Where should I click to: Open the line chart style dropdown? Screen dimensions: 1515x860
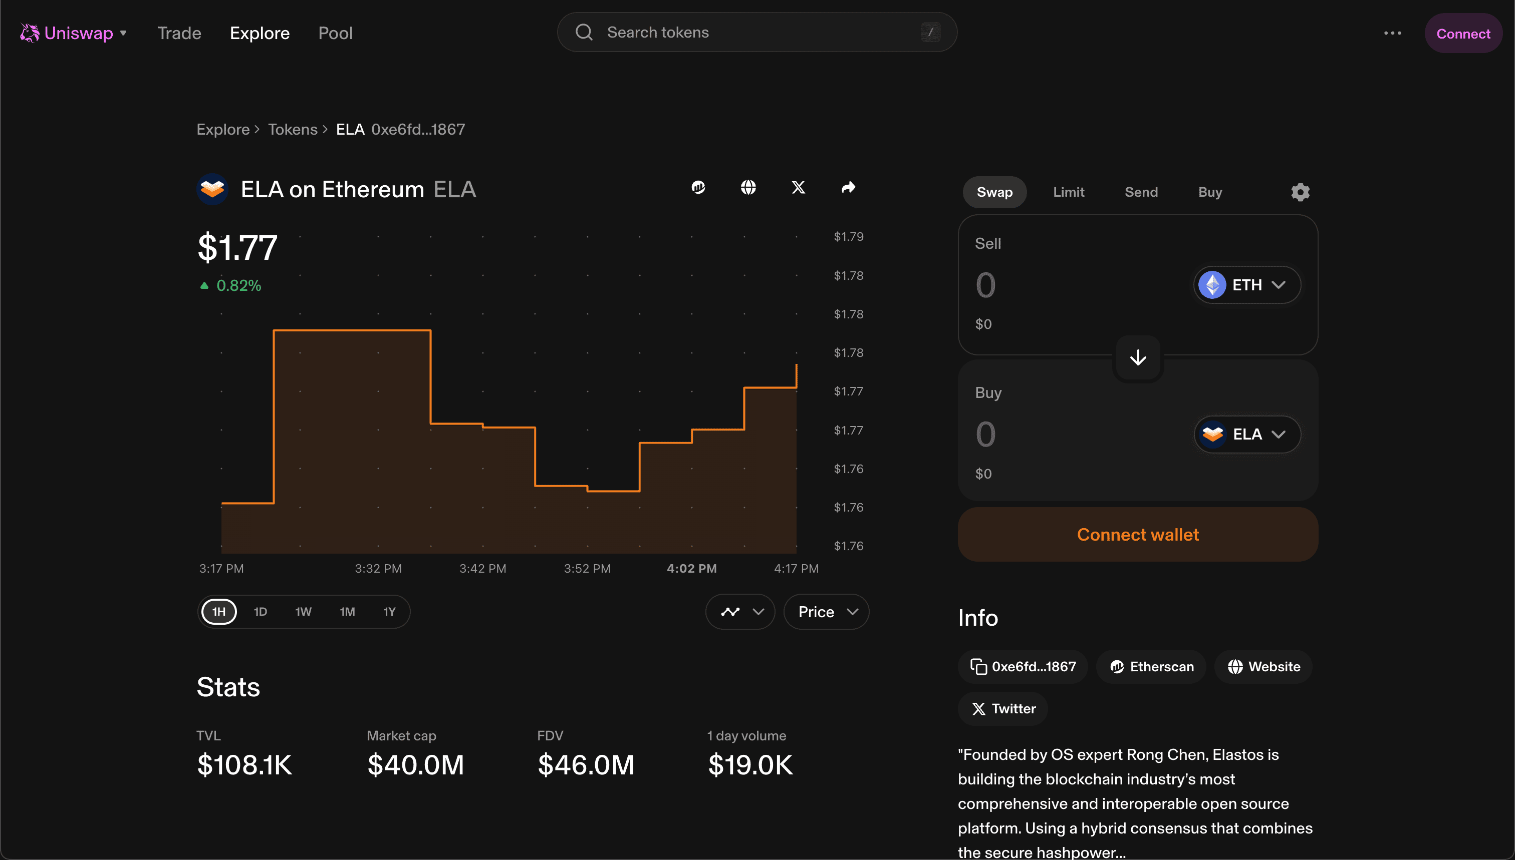740,612
